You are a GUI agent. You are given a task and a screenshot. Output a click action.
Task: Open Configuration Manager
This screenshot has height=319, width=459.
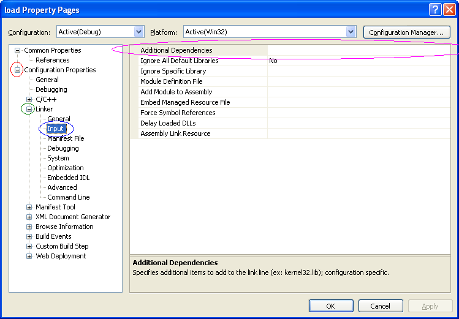(x=406, y=32)
